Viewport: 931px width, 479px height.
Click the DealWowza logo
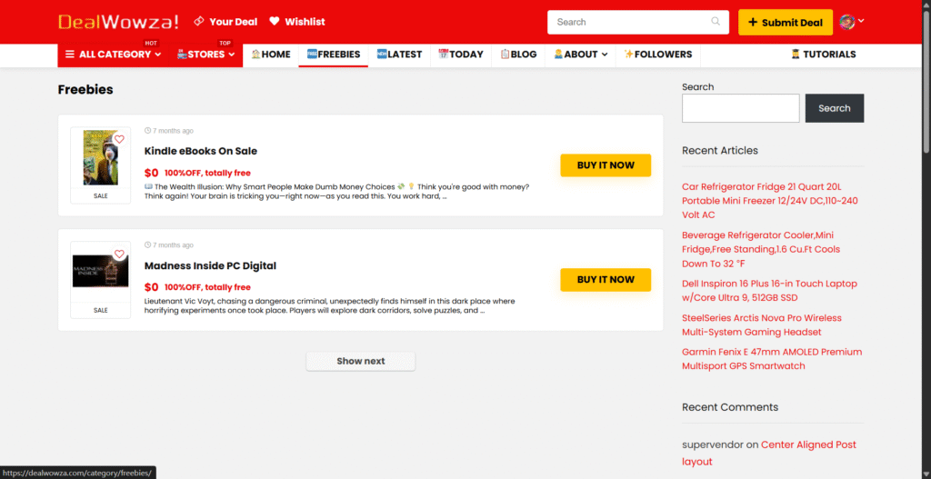point(118,22)
